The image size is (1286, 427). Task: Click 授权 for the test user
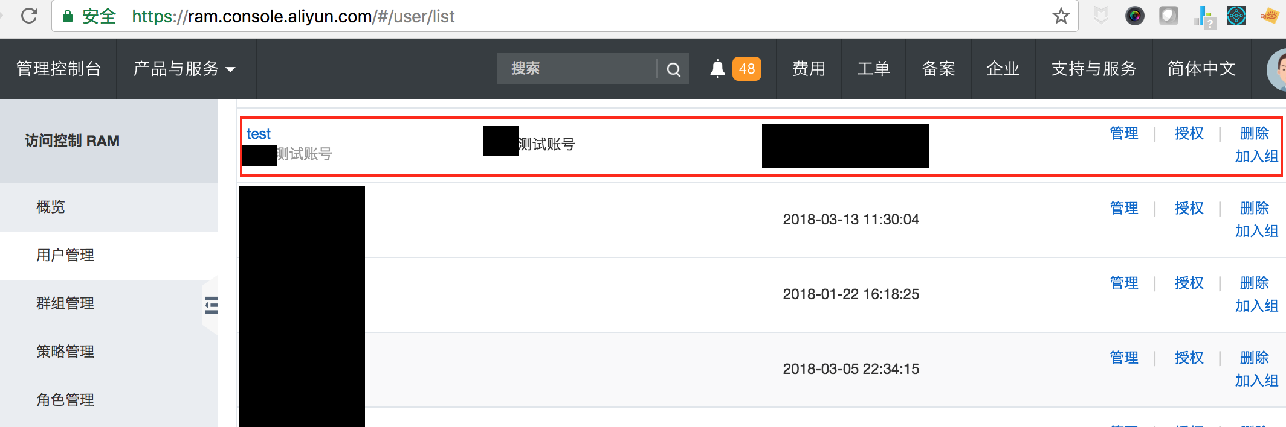[1189, 133]
